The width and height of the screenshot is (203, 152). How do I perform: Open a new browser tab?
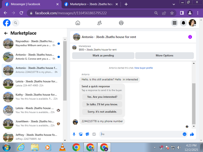click(x=126, y=4)
